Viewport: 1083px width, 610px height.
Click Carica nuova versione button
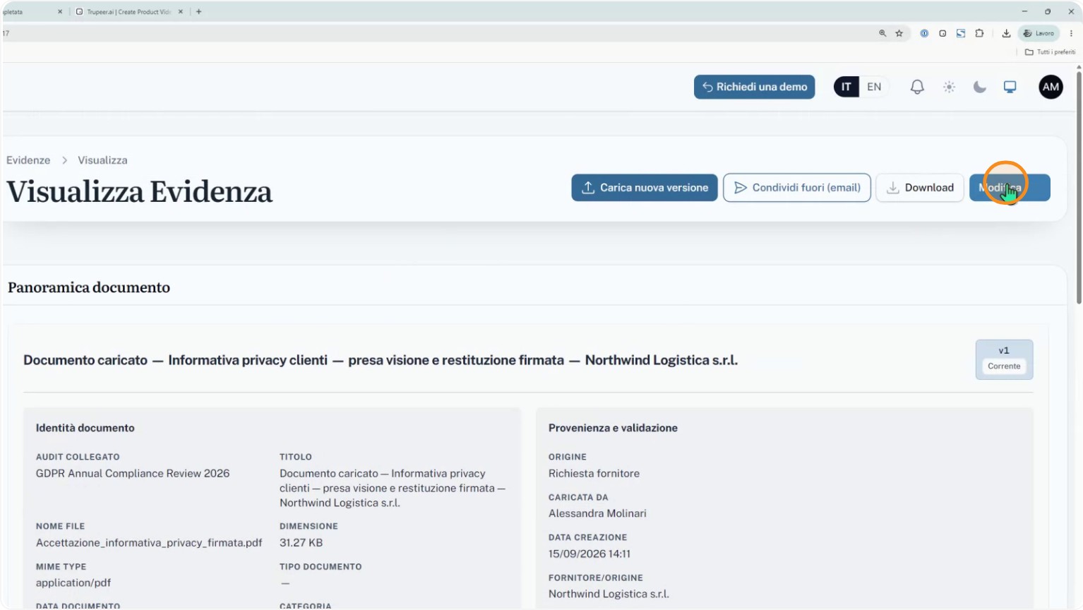(645, 188)
